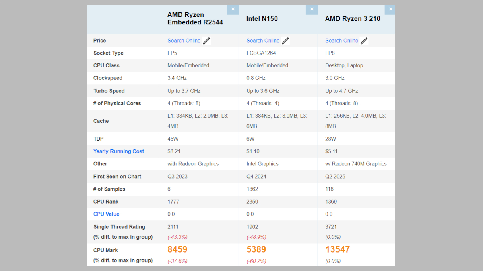The width and height of the screenshot is (483, 271).
Task: Click pencil icon in Intel N150 price cell
Action: pos(285,41)
